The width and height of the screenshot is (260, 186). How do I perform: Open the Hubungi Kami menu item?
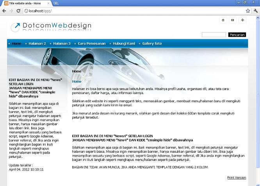click(x=124, y=43)
